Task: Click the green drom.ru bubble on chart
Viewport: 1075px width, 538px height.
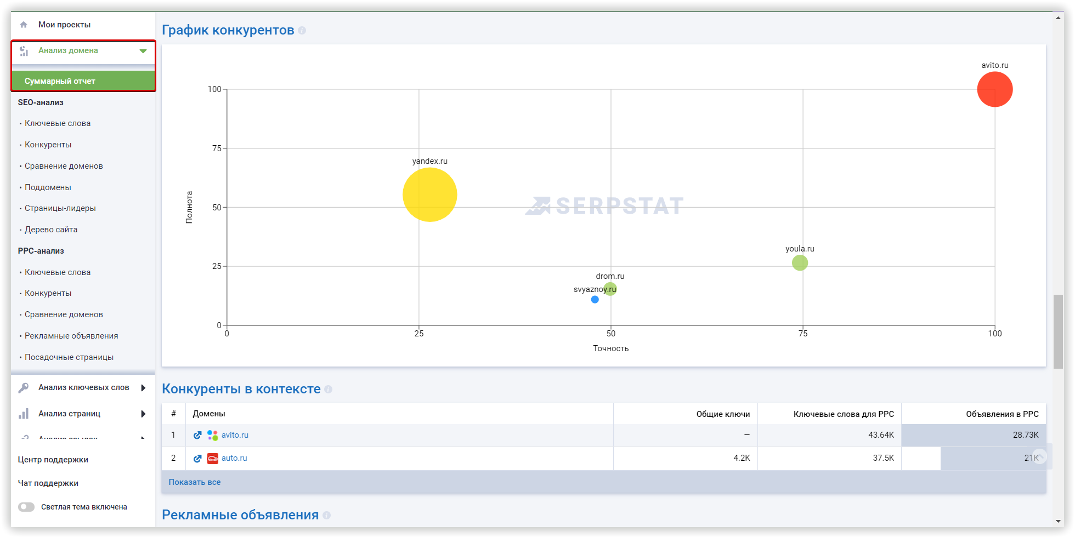Action: coord(610,289)
